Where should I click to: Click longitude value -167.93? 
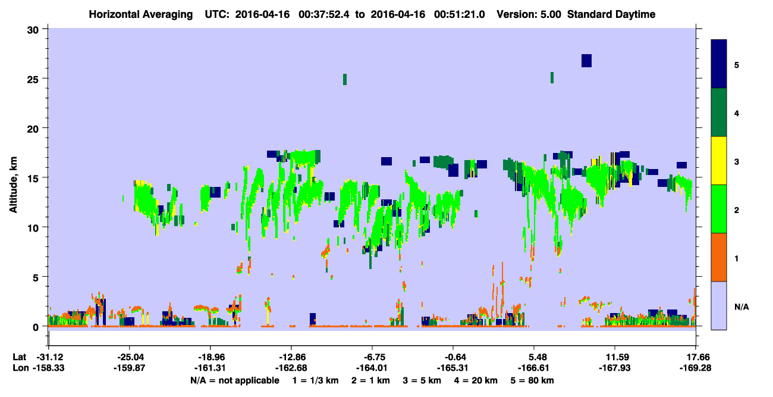(615, 368)
